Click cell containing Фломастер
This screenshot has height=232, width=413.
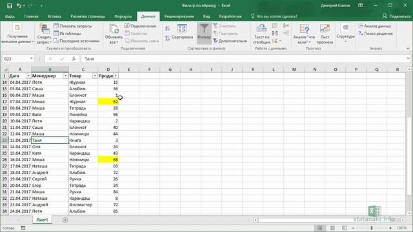[x=83, y=205]
